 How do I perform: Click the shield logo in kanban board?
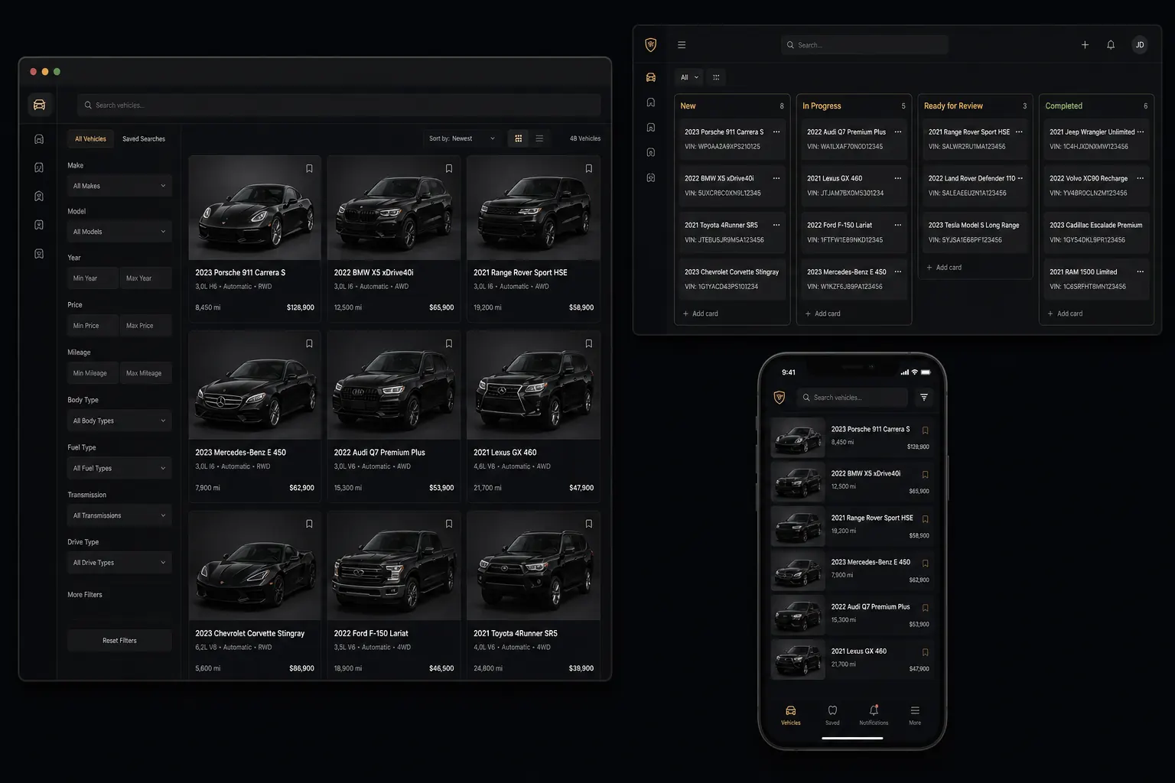pos(651,45)
